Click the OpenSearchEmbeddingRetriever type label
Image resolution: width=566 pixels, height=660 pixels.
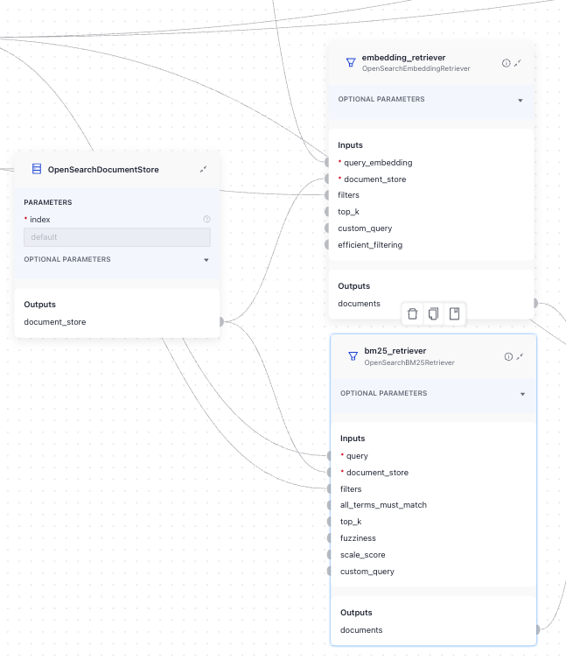[416, 68]
